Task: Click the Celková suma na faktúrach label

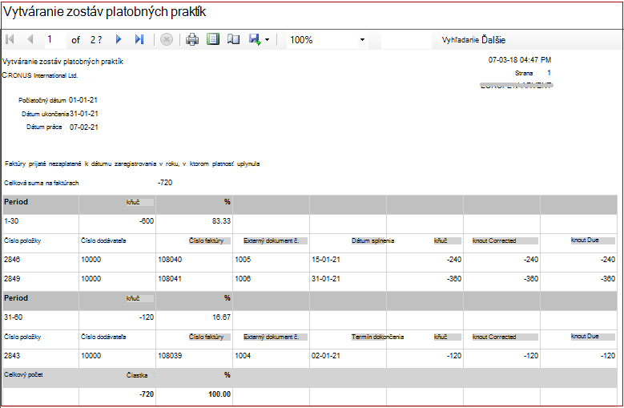Action: [42, 183]
